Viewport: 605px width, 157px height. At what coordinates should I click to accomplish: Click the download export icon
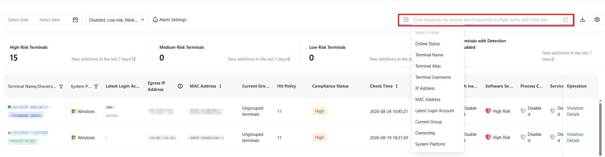pyautogui.click(x=582, y=20)
